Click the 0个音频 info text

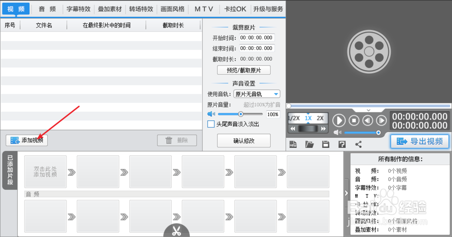[x=397, y=180]
